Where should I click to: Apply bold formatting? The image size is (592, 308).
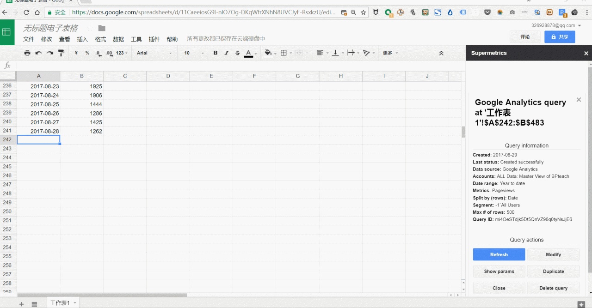coord(216,53)
